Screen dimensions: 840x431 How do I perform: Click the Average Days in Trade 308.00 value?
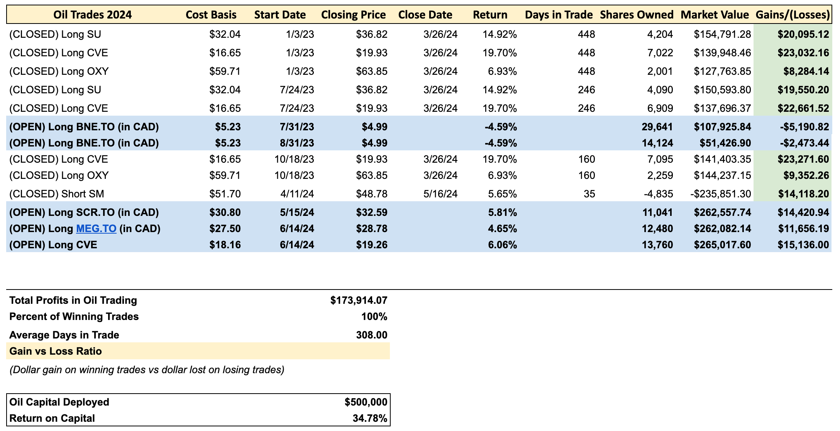[371, 335]
